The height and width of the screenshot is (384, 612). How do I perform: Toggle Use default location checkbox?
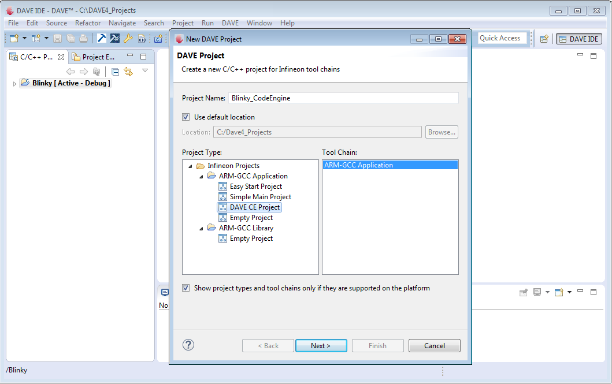click(186, 117)
